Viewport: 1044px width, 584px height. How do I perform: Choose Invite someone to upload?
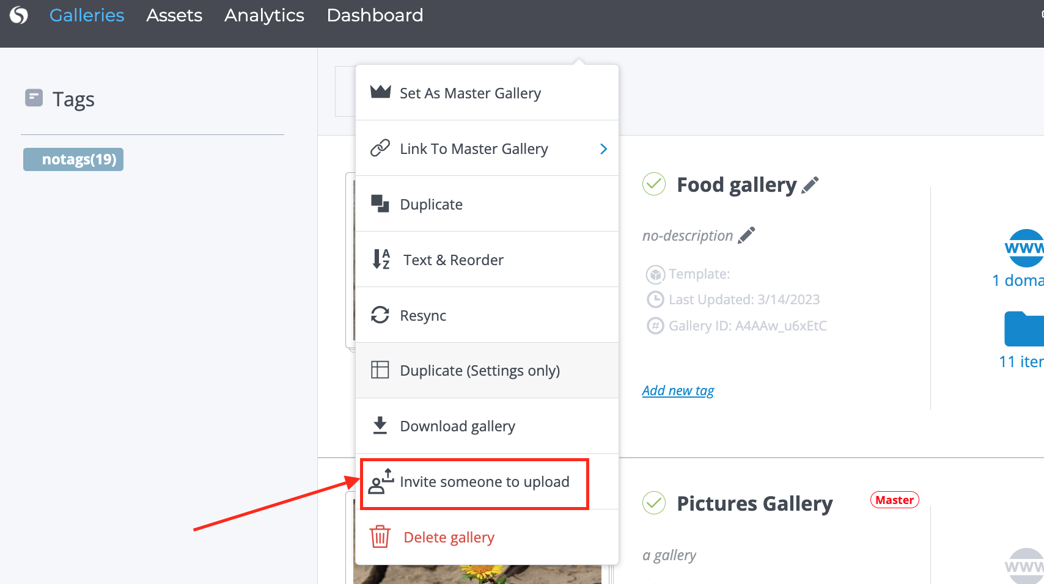point(483,482)
